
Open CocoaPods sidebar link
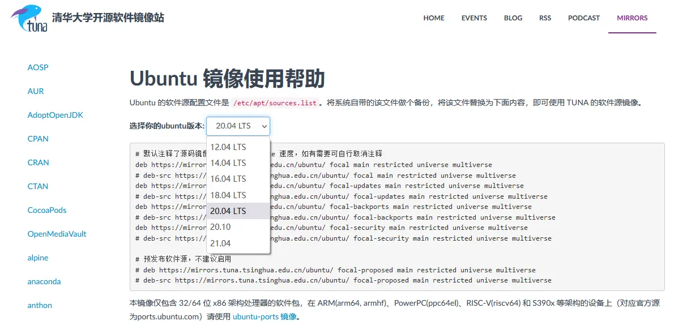(x=47, y=210)
